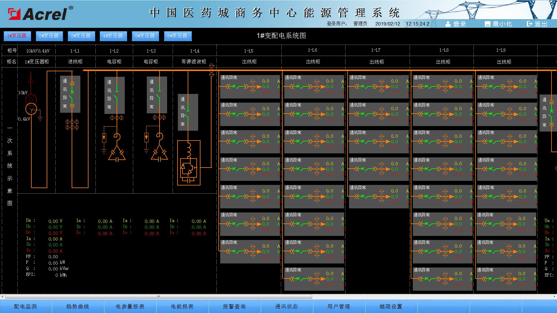Click the Acrel logo
The height and width of the screenshot is (313, 557).
point(40,14)
